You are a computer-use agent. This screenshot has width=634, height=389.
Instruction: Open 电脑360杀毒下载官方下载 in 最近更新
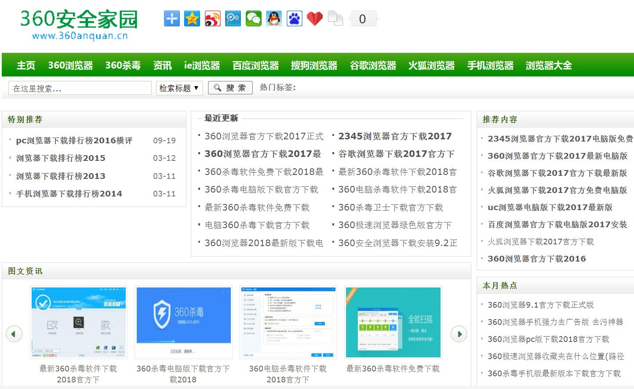coord(257,225)
